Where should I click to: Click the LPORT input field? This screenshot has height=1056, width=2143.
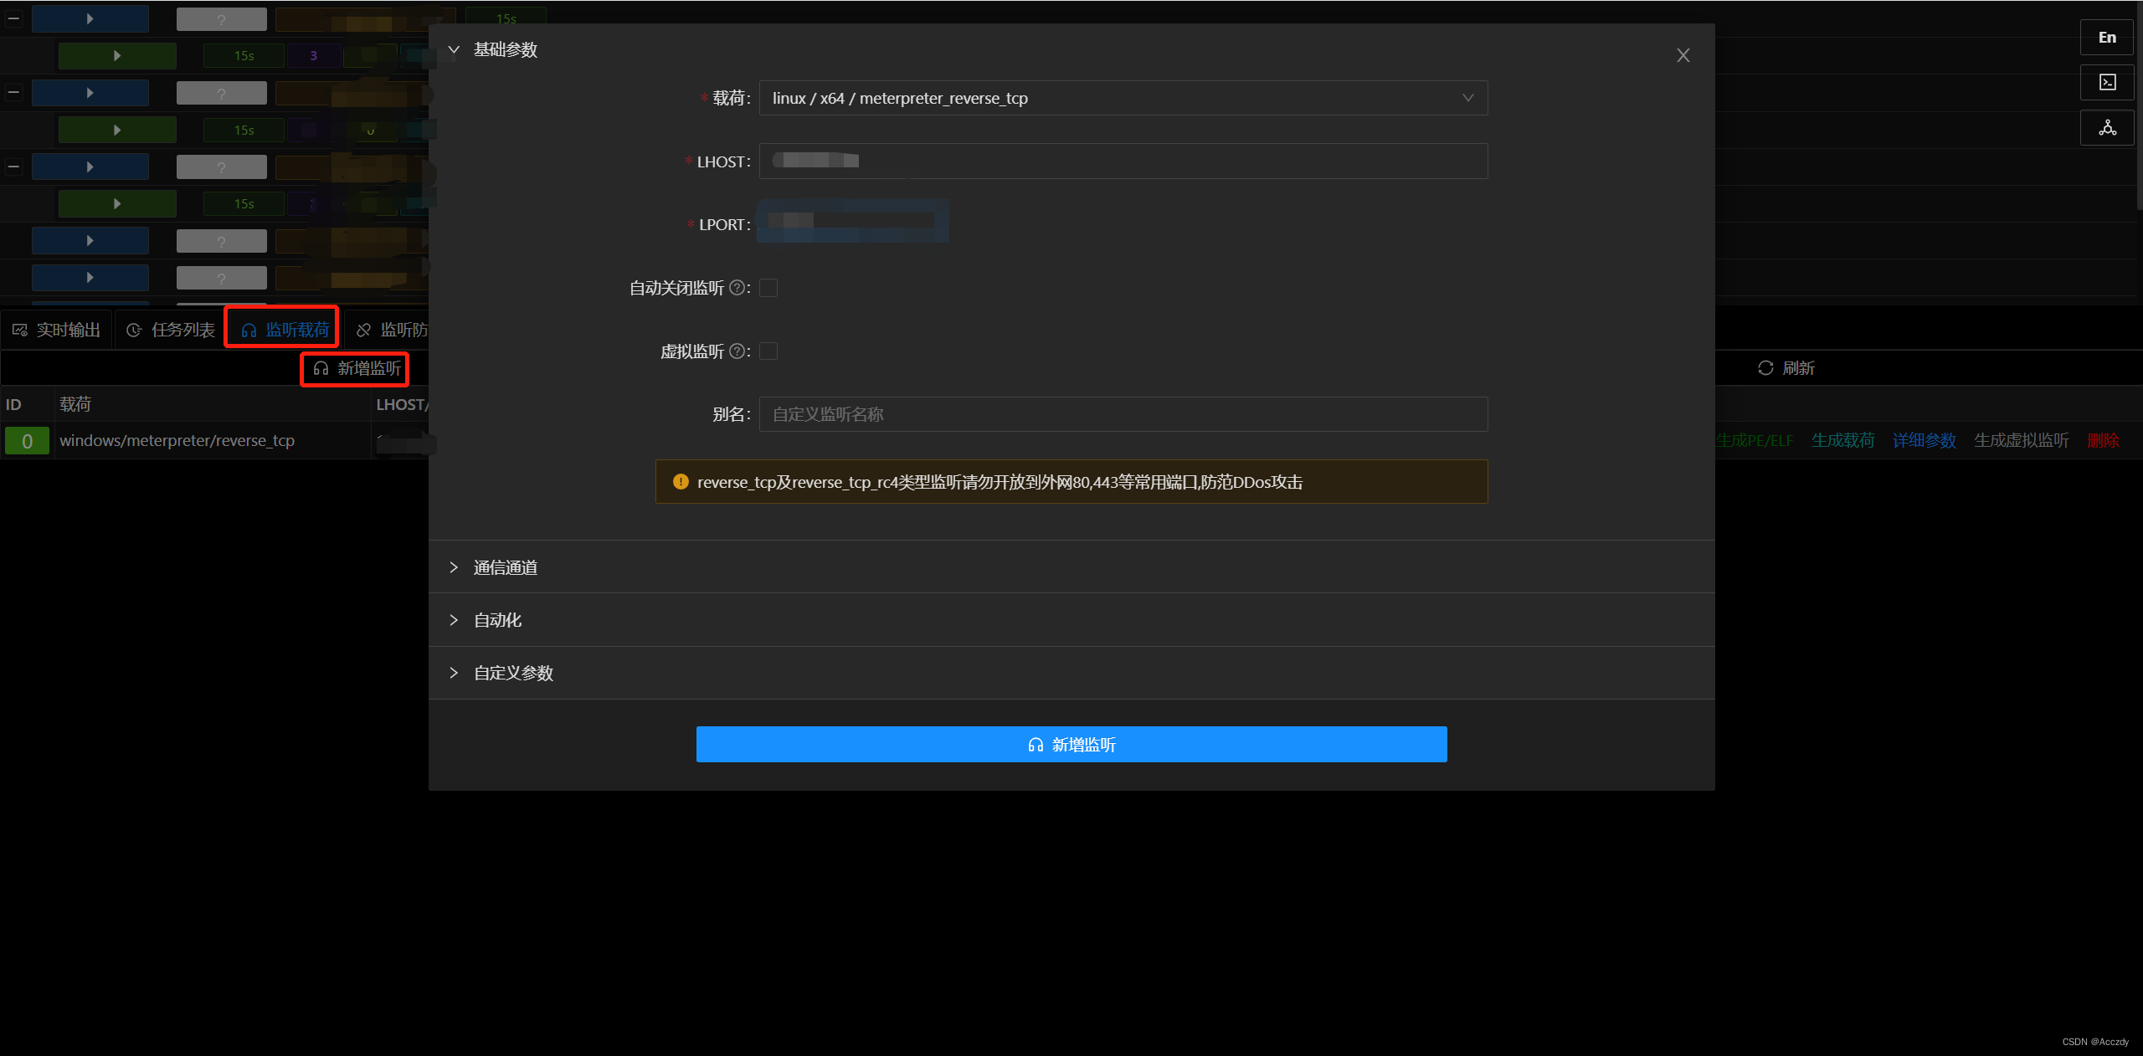[852, 221]
